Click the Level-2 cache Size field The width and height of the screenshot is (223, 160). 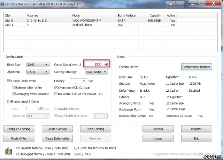click(35, 109)
